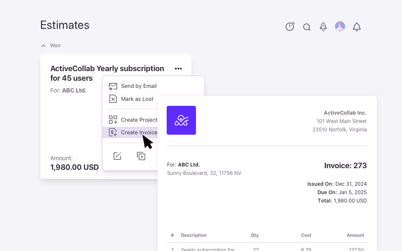This screenshot has height=251, width=402.
Task: Choose Create Invoice menu entry
Action: click(139, 133)
